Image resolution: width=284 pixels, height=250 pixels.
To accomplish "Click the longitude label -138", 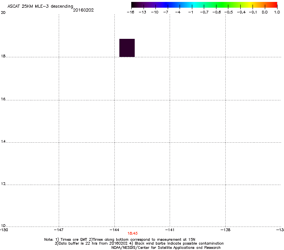I will pyautogui.click(x=226, y=230).
